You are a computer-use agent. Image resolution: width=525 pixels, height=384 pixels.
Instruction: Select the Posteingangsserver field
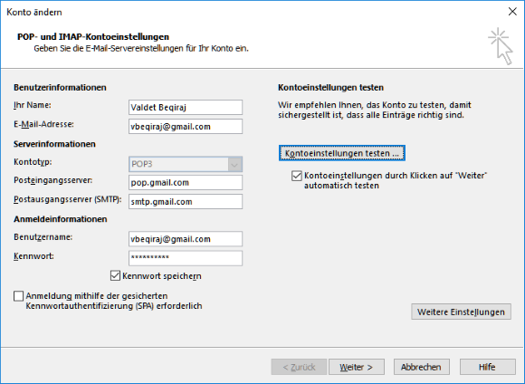coord(186,183)
